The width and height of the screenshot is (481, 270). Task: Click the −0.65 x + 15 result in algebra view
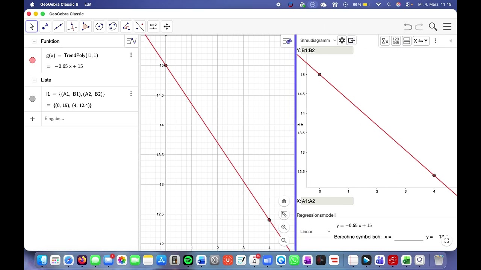tap(69, 66)
